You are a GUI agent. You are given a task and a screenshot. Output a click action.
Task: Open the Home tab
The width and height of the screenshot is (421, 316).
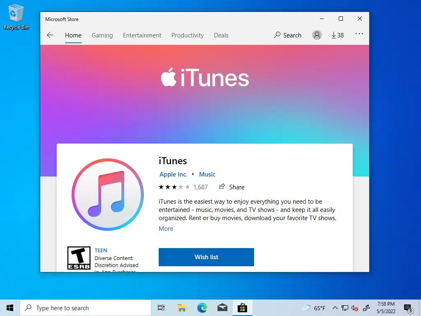coord(73,35)
